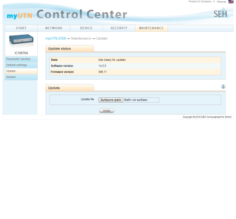Click the myUTN Control Center logo
Viewport: 236px width, 219px height.
point(67,15)
